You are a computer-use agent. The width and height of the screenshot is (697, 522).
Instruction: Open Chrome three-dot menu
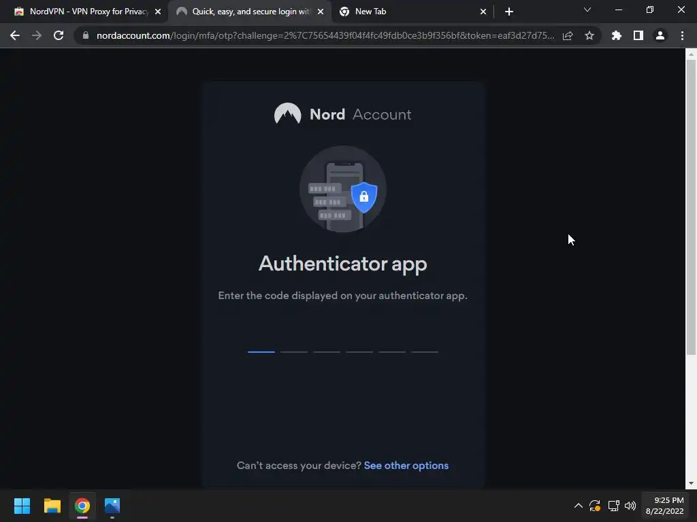pos(682,35)
